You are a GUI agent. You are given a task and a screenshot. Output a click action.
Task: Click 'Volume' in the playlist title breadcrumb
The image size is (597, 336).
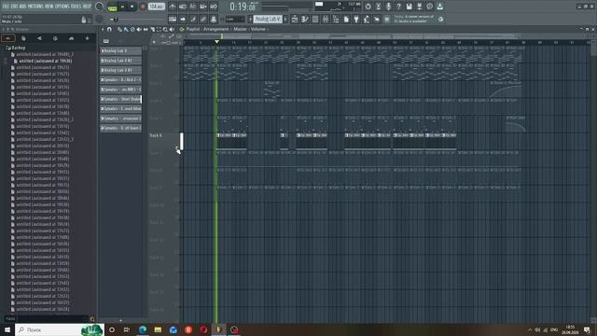click(257, 29)
